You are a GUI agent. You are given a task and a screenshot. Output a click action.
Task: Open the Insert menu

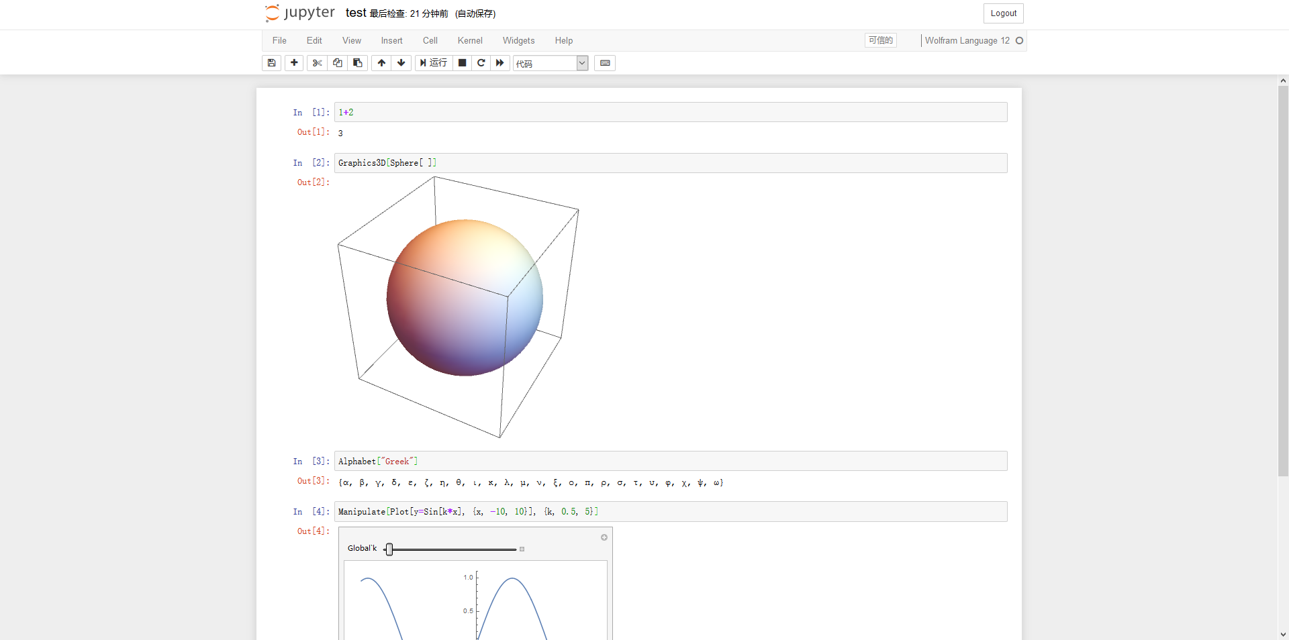(392, 41)
